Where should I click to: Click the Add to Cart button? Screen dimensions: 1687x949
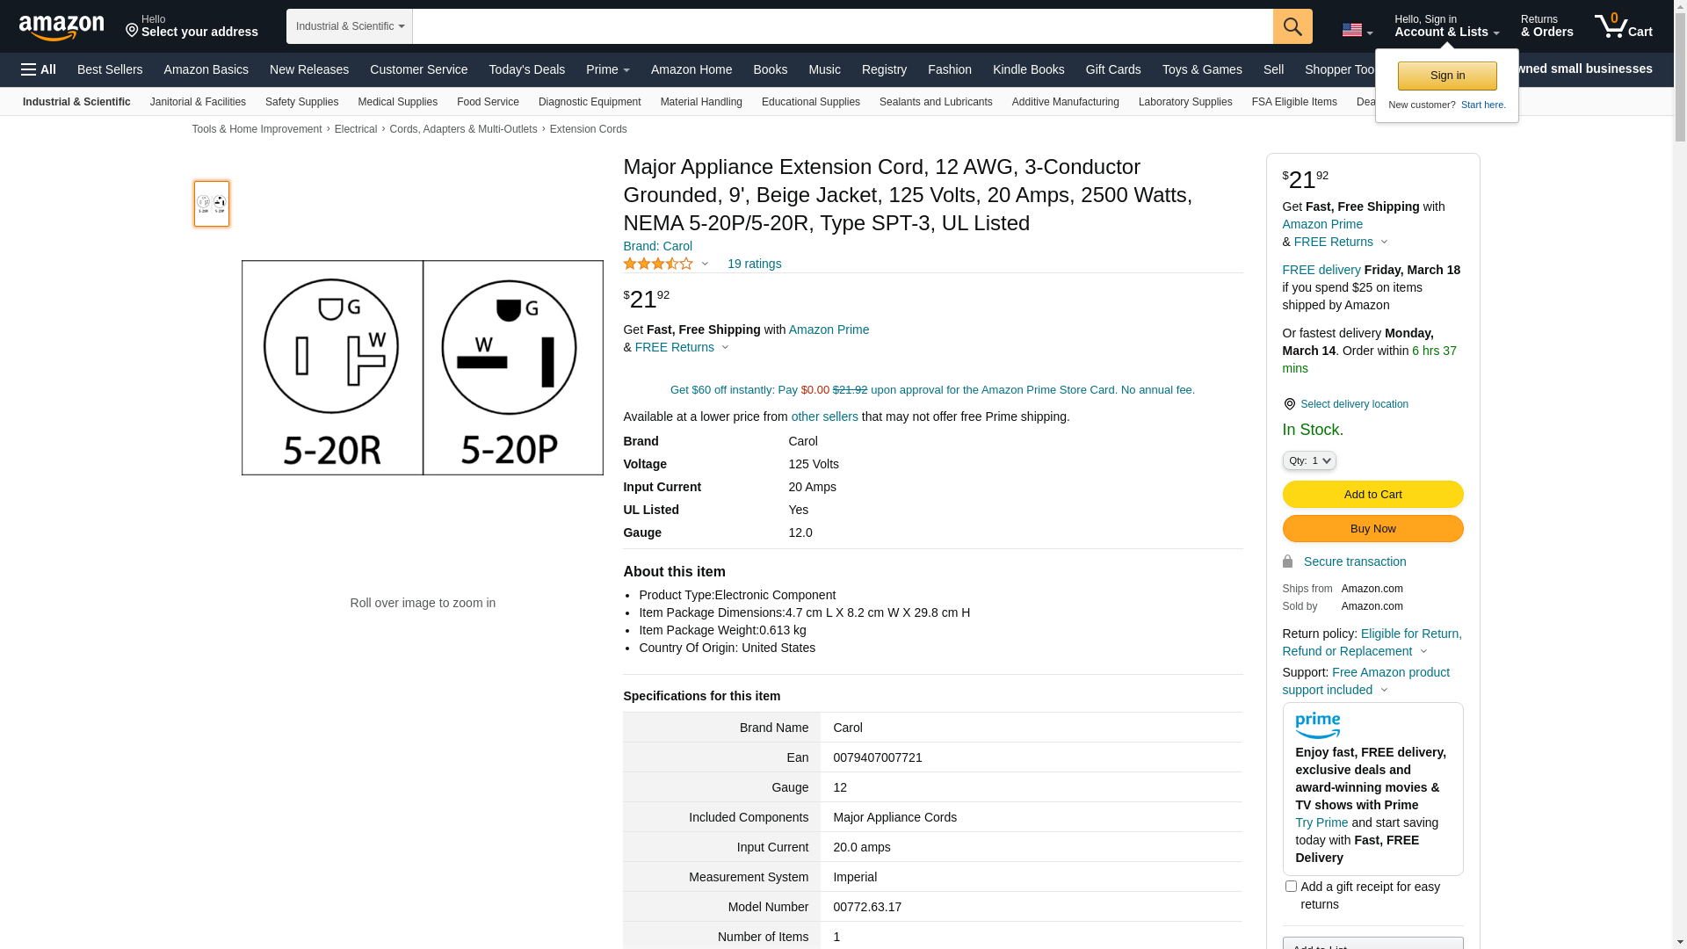[1372, 494]
